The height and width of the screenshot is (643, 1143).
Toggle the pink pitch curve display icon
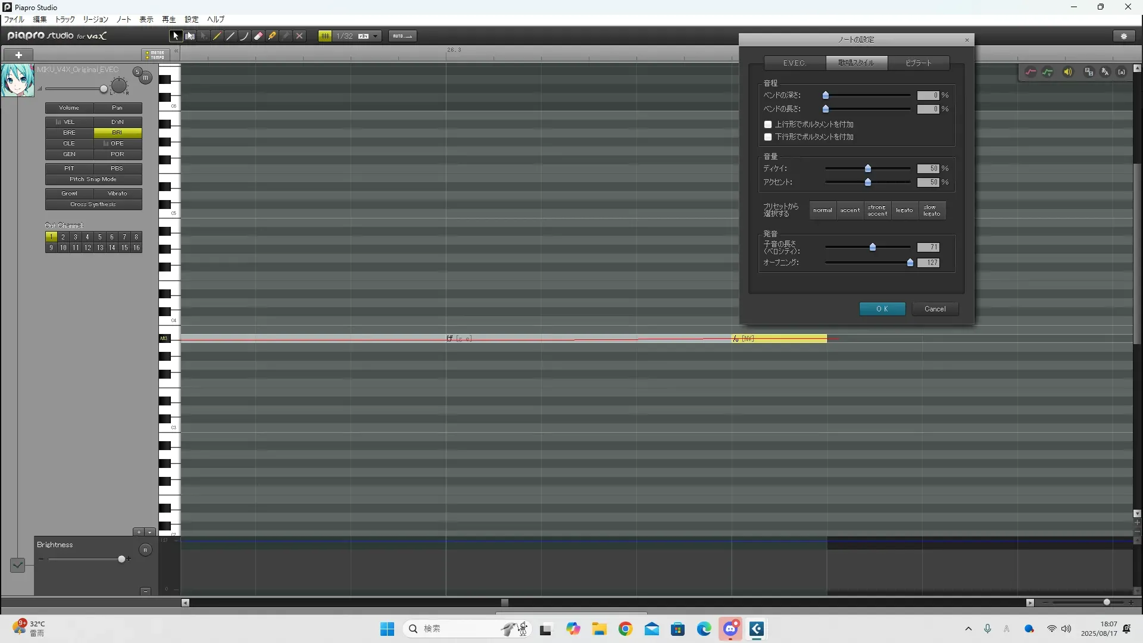[1030, 72]
